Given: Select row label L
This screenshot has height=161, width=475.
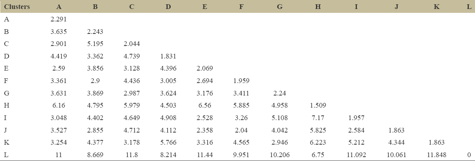Looking at the screenshot, I should [6, 155].
